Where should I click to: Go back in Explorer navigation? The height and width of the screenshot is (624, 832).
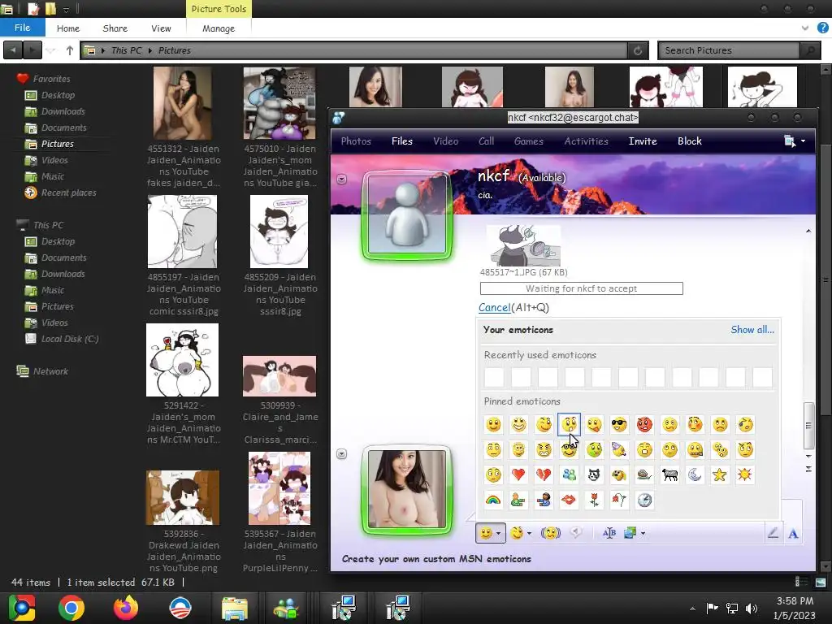(13, 50)
